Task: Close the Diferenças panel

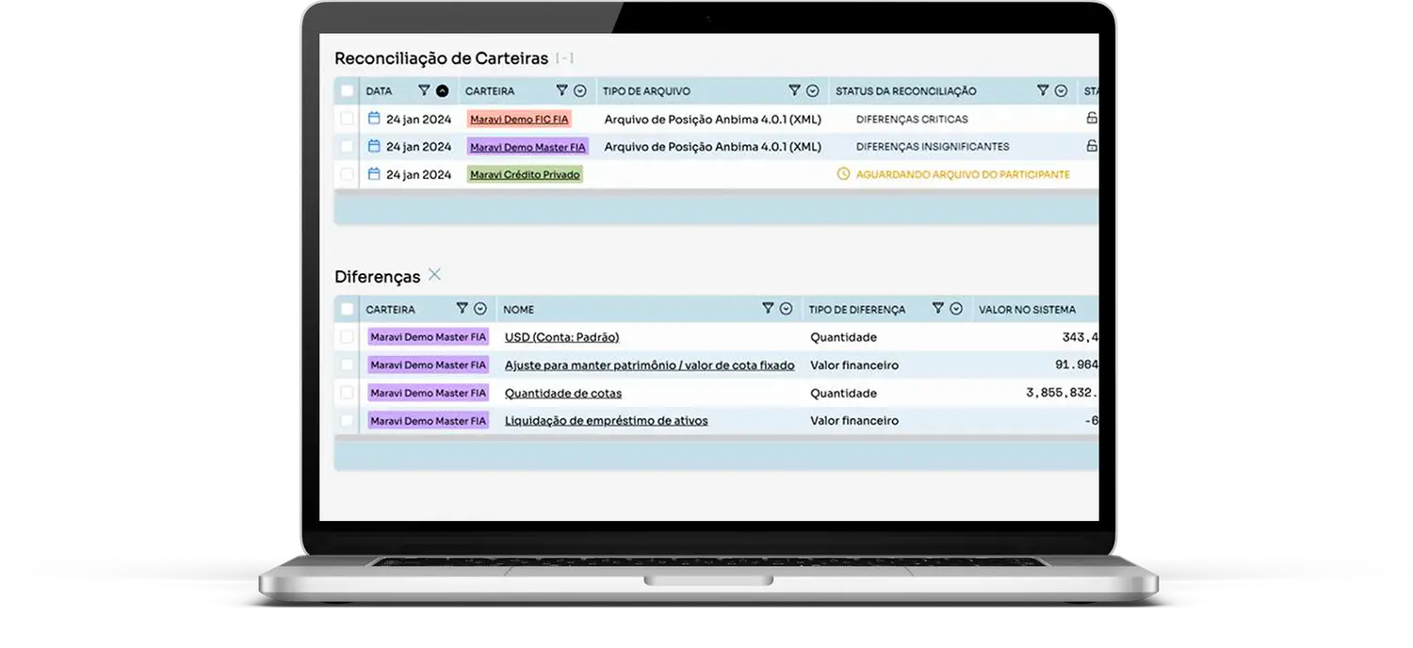Action: [434, 275]
